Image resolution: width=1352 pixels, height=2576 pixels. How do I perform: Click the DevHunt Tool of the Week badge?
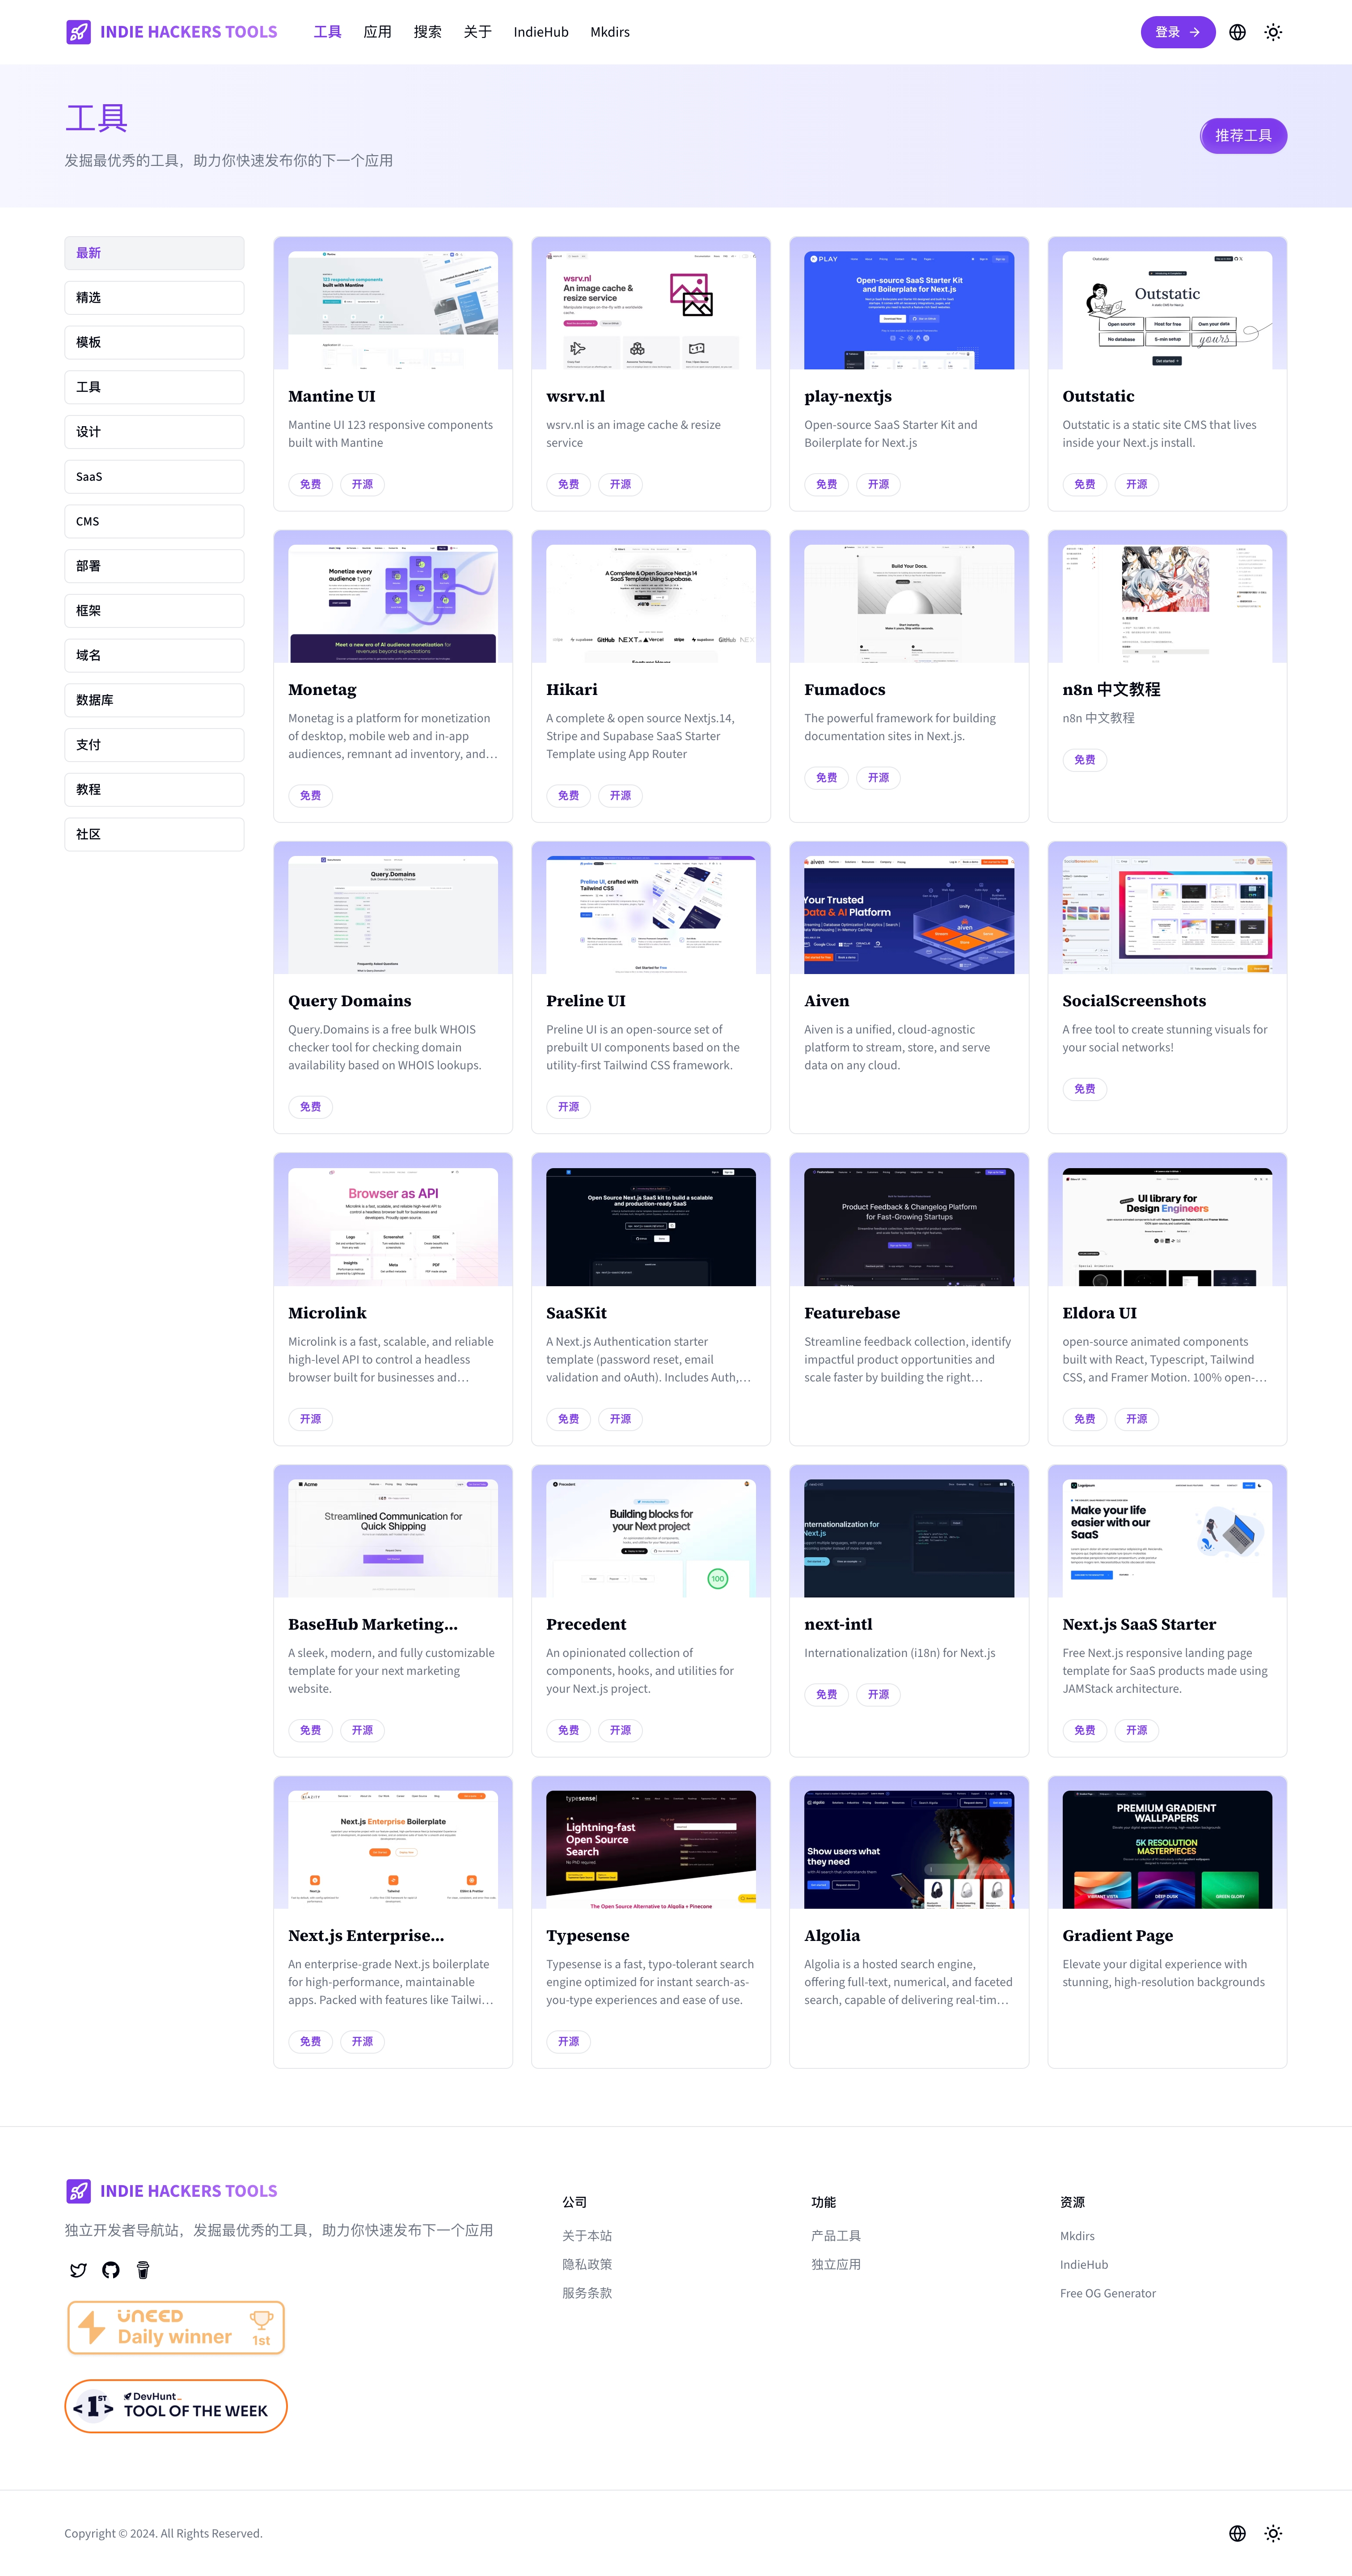pos(176,2406)
